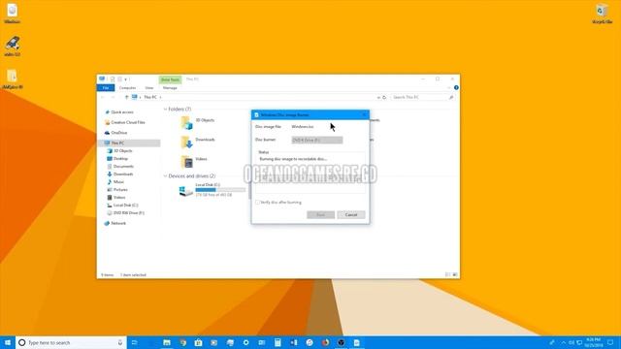This screenshot has width=621, height=349.
Task: Open the address bar history dropdown
Action: 378,97
